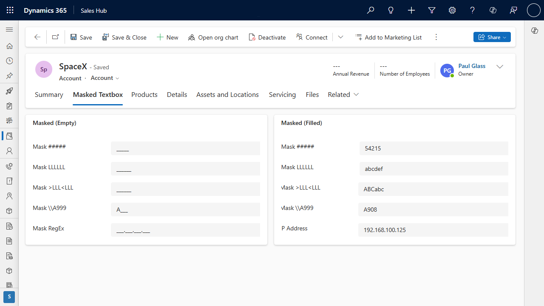Click the clipboard activities icon in sidebar

(9, 106)
